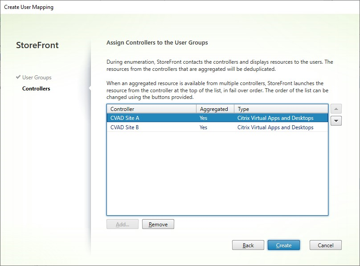Select the Controllers step in the wizard sidebar

(36, 88)
